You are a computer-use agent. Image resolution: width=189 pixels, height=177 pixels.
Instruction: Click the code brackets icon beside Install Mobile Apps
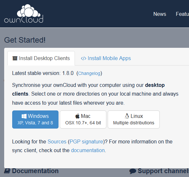click(x=84, y=58)
